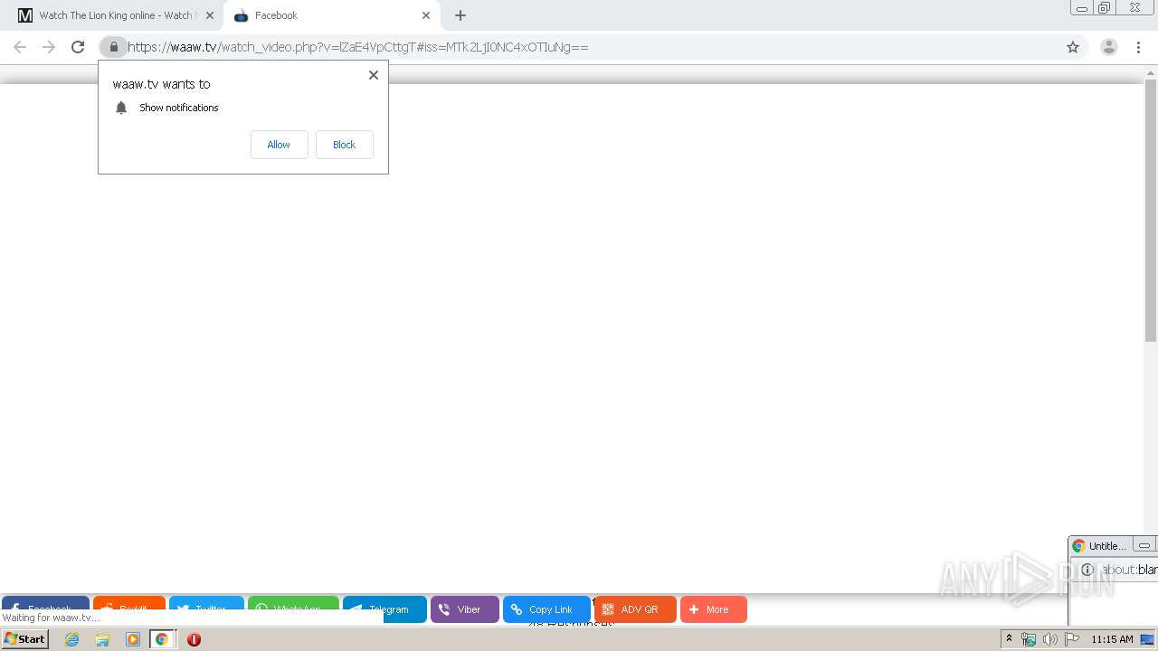Close the Lion King tab
The image size is (1158, 651).
pos(209,15)
